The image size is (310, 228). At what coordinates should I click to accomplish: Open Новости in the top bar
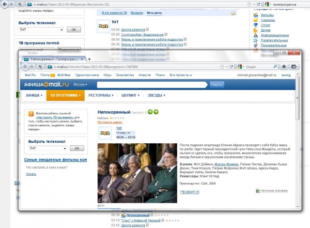tap(145, 75)
